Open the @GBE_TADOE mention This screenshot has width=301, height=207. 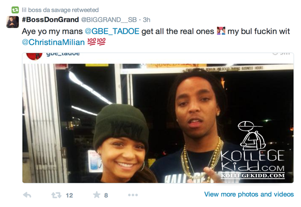pos(112,31)
